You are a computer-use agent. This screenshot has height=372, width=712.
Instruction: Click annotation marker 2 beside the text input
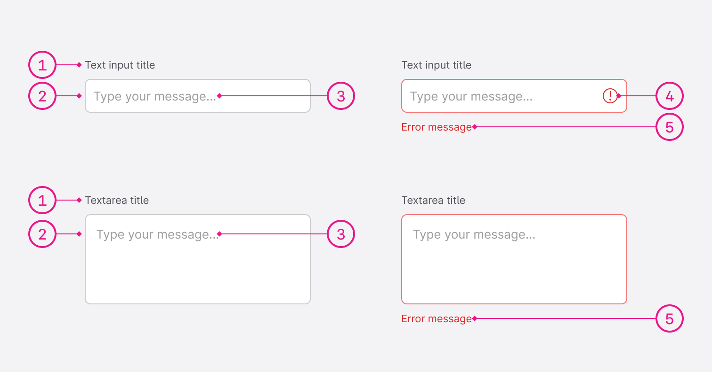42,96
